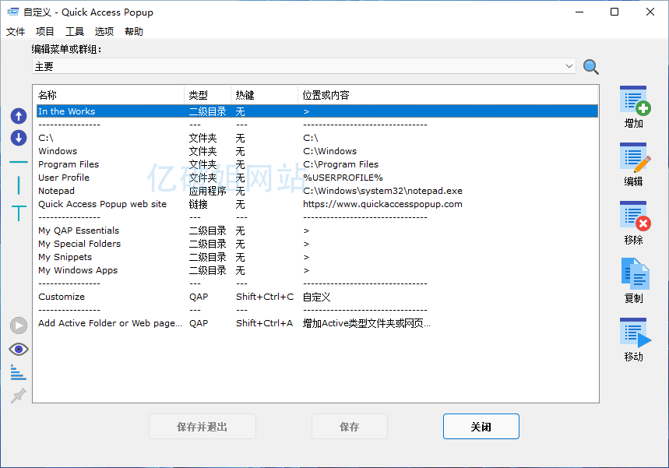Click the play test-popup control
This screenshot has width=669, height=468.
pyautogui.click(x=18, y=325)
